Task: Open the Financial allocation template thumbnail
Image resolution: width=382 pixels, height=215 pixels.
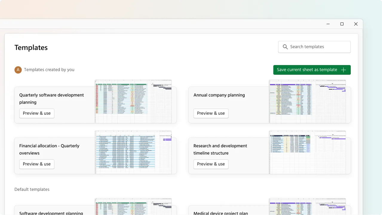Action: (133, 152)
